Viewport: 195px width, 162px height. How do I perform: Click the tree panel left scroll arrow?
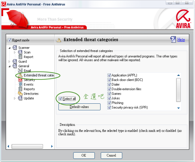point(8,146)
